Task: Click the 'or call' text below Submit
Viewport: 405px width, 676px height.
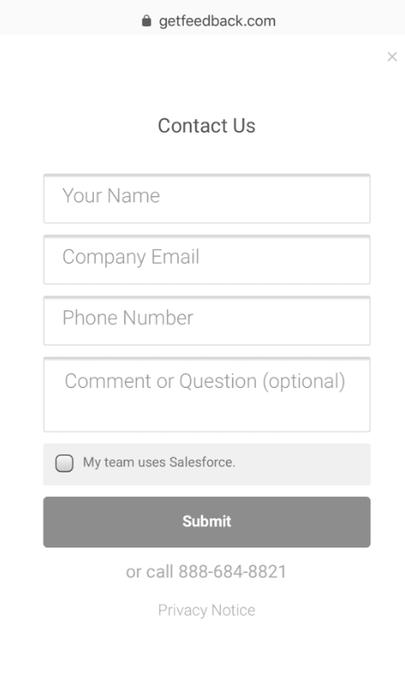Action: click(149, 572)
